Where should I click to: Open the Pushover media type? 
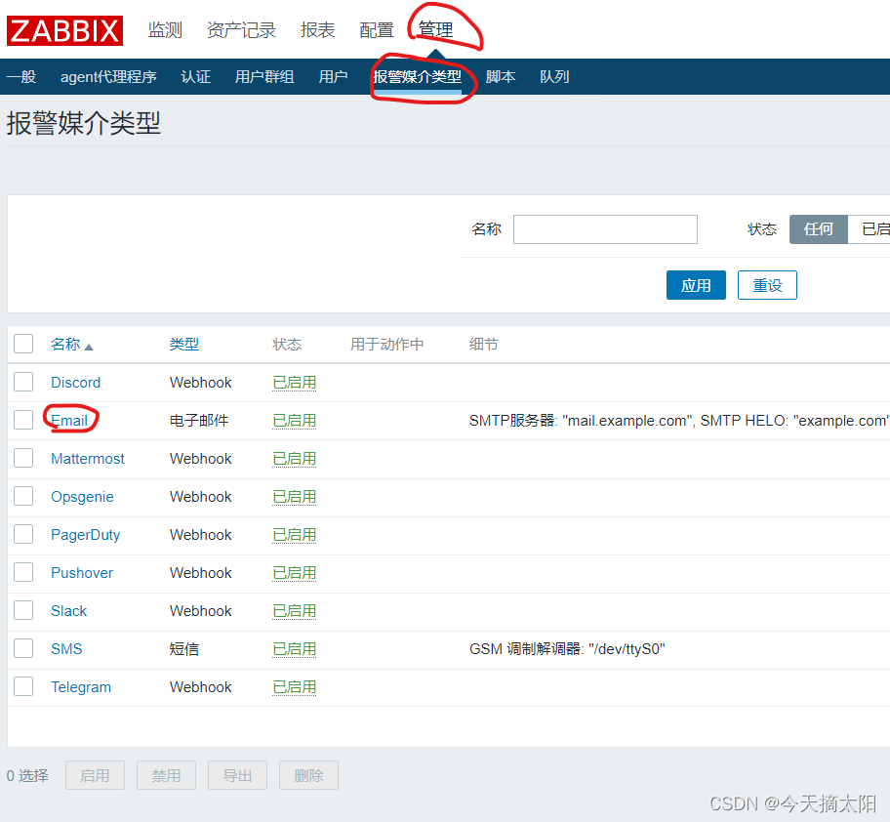[x=82, y=573]
